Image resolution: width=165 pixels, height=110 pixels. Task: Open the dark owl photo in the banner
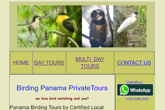97,26
